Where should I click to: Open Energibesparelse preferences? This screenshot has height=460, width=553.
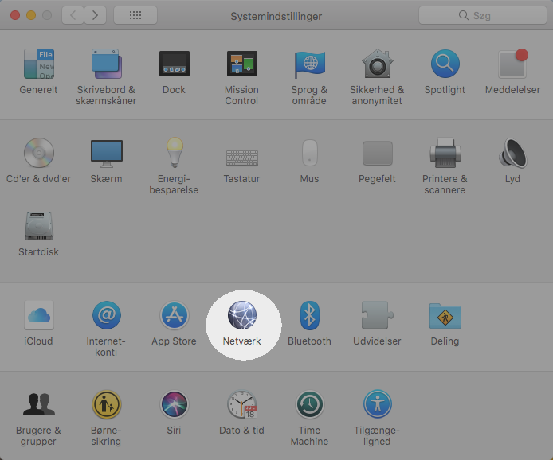click(175, 153)
